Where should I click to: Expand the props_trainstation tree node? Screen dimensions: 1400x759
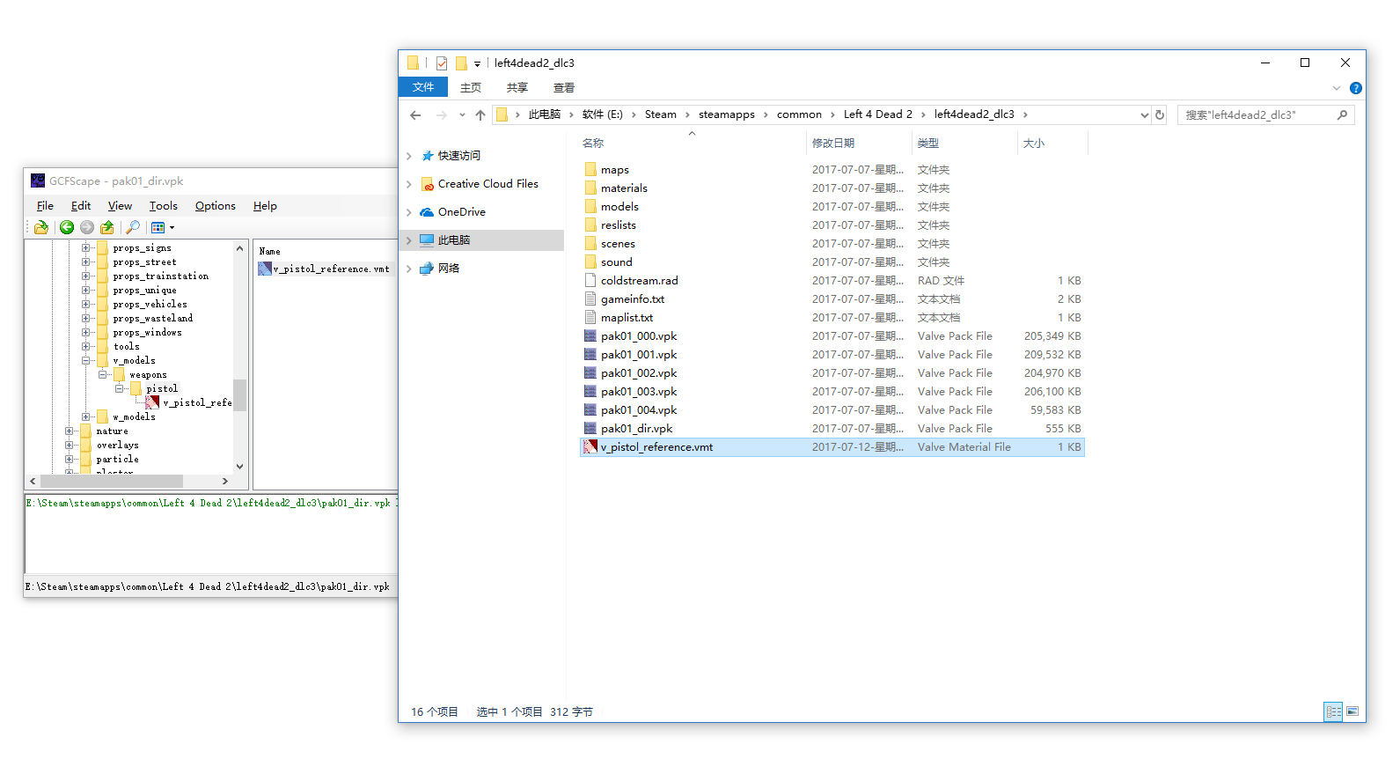click(86, 276)
